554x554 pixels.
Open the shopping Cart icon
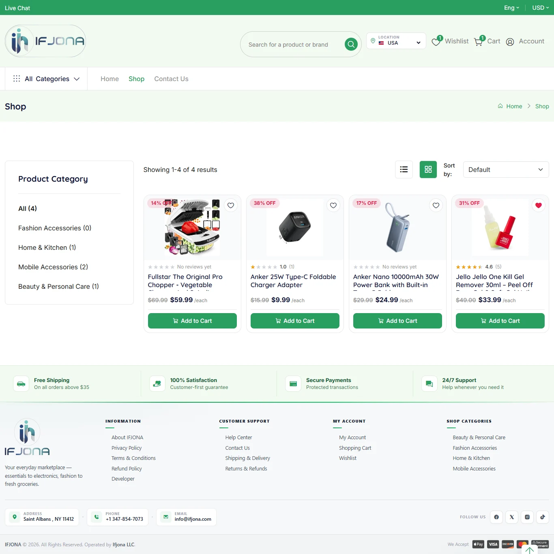tap(479, 41)
